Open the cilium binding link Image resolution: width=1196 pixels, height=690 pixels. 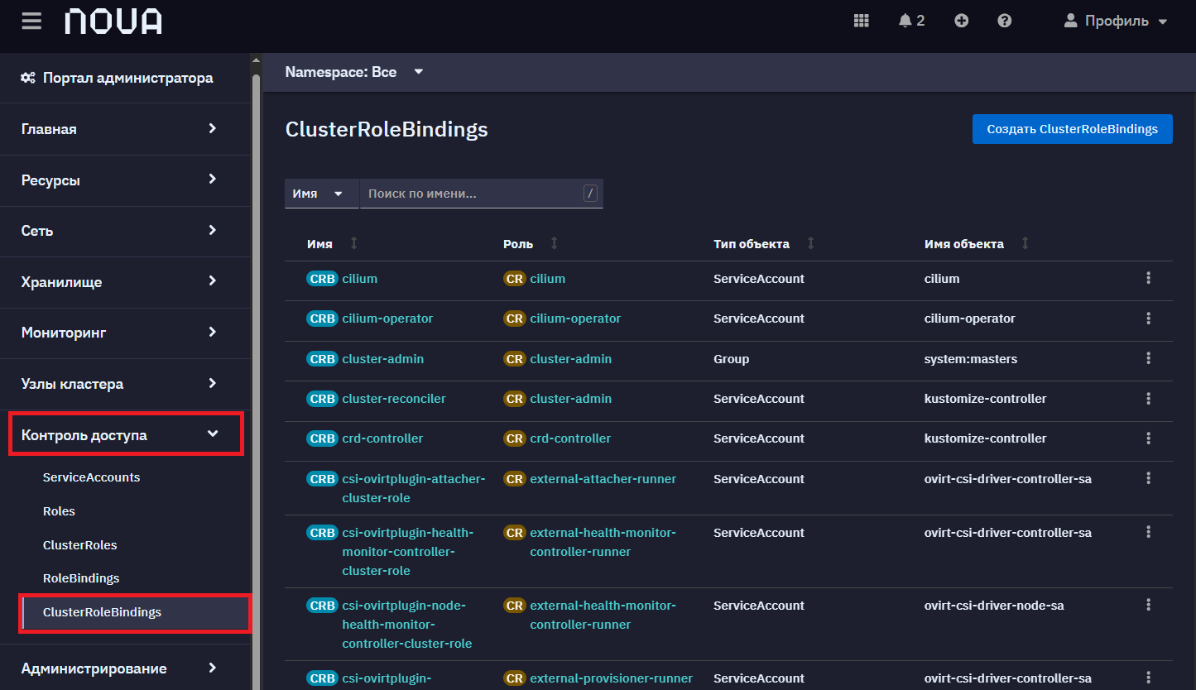(359, 279)
